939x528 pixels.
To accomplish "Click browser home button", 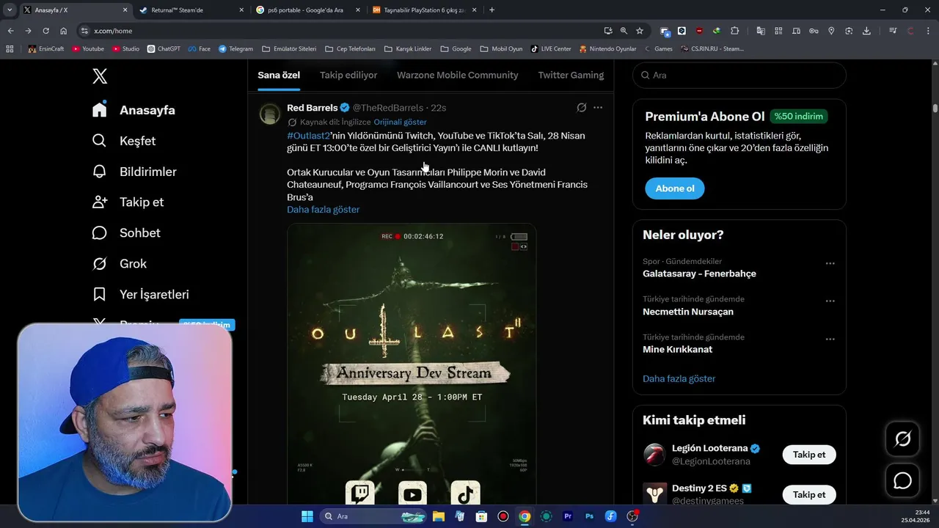I will click(x=64, y=31).
